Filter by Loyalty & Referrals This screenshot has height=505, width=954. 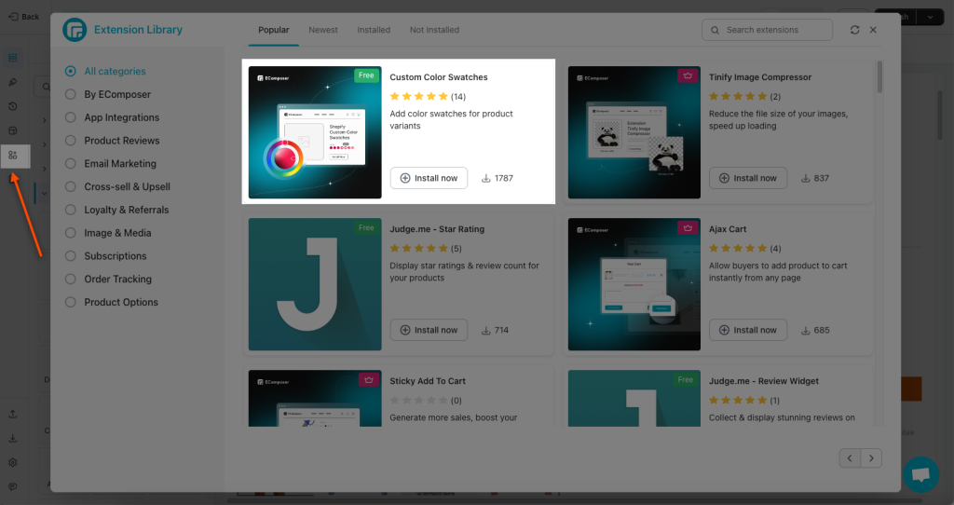click(116, 210)
